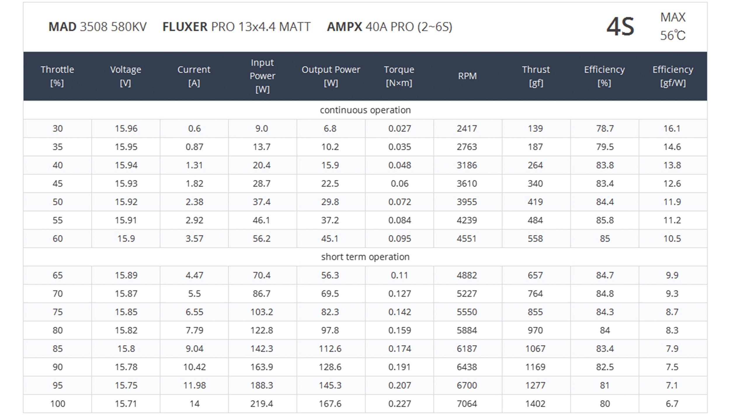Screen dimensions: 730x415
Task: Select the Thrust [gf] column header
Action: click(536, 76)
